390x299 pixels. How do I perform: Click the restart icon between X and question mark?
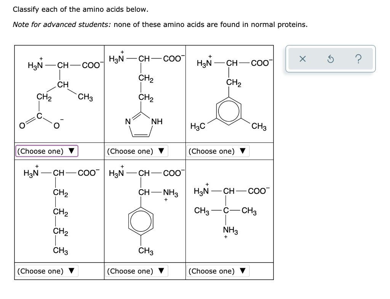(331, 59)
